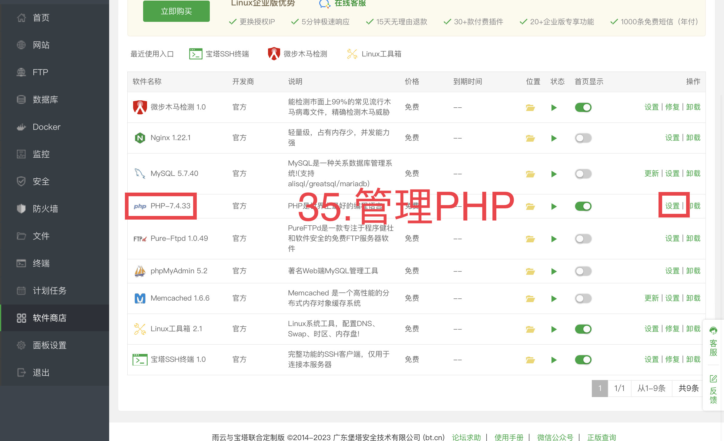Click pagination page 1 button
This screenshot has height=441, width=724.
(x=600, y=388)
